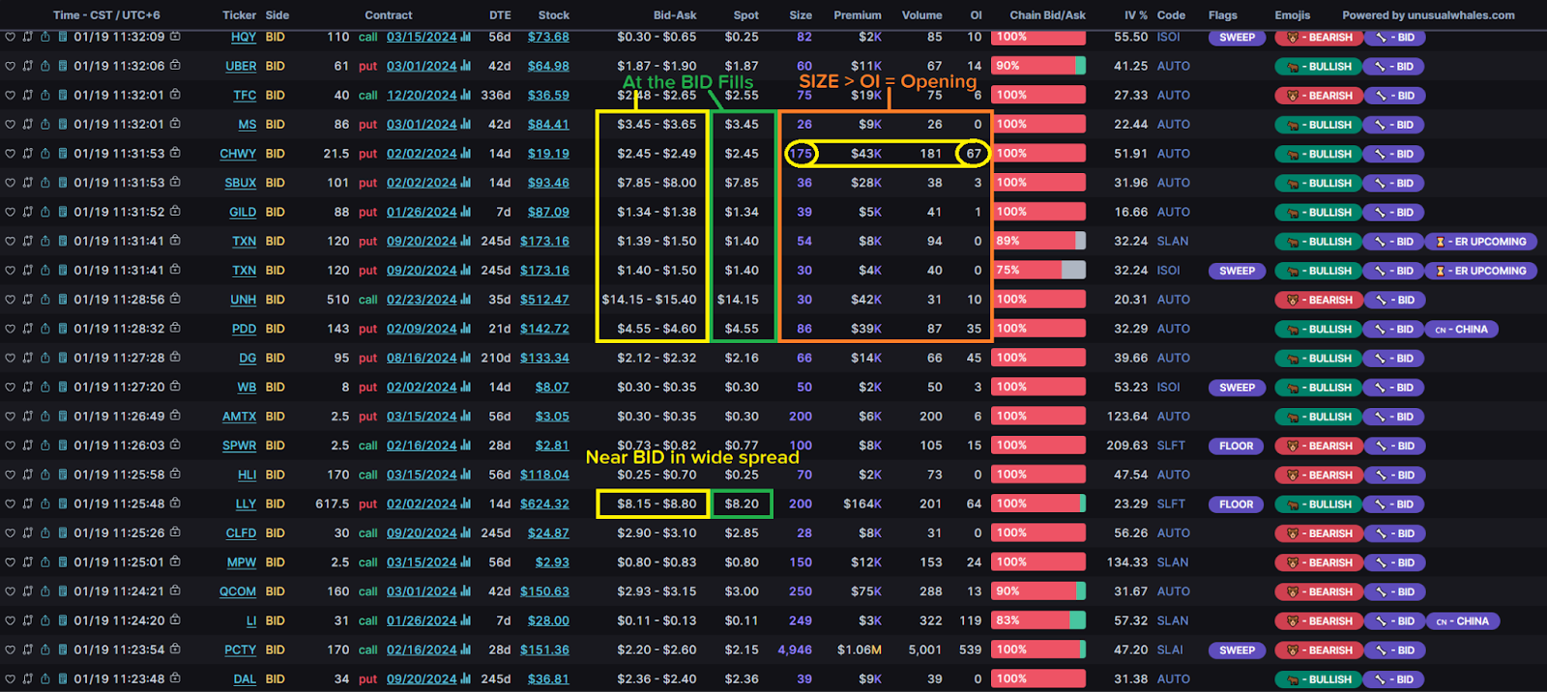Share the GILD put trade row
1547x692 pixels.
click(44, 212)
